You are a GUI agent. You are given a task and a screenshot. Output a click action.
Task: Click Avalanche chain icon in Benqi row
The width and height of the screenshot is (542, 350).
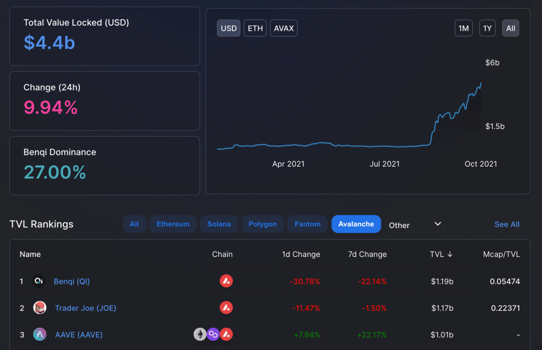tap(227, 281)
